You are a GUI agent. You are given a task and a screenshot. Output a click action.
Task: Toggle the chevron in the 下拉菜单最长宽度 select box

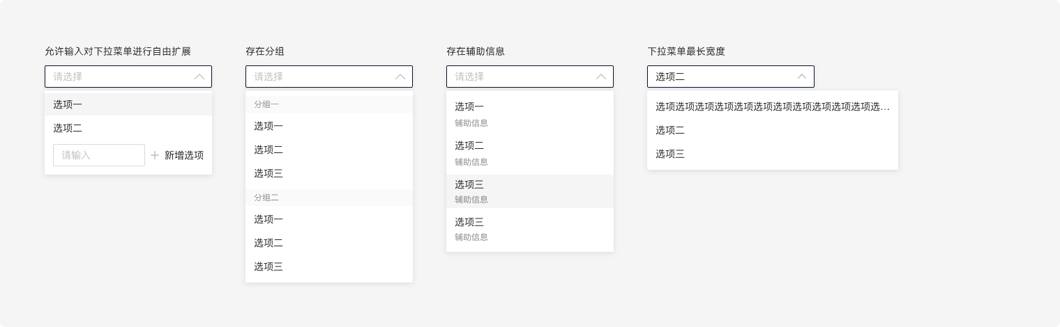[x=802, y=77]
